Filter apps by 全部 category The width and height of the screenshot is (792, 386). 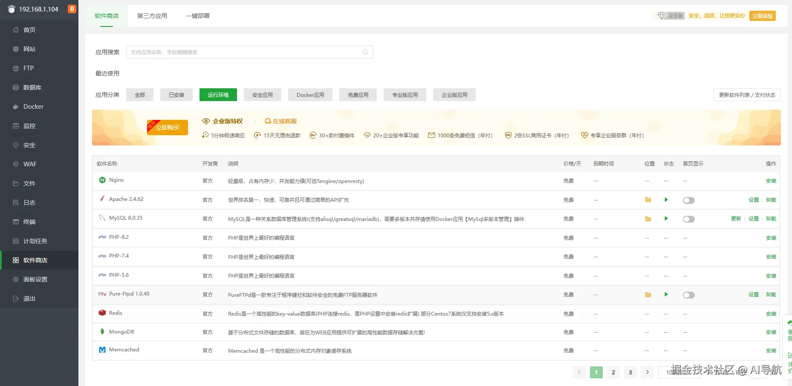(140, 95)
